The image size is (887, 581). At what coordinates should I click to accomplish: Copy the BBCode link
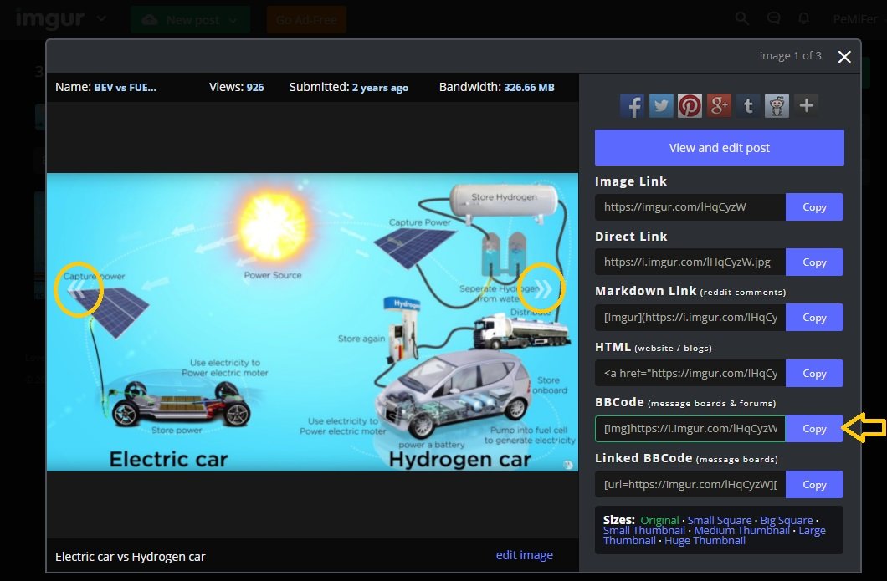[814, 429]
